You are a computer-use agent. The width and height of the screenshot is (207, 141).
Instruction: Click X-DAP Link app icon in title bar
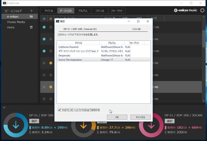tap(5, 3)
